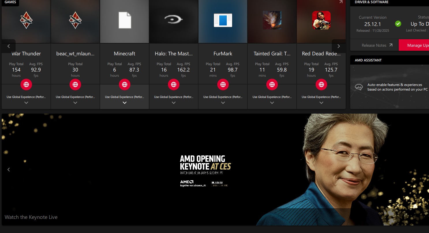Click the Red Dead Rede... title
Image resolution: width=429 pixels, height=233 pixels.
[x=321, y=54]
